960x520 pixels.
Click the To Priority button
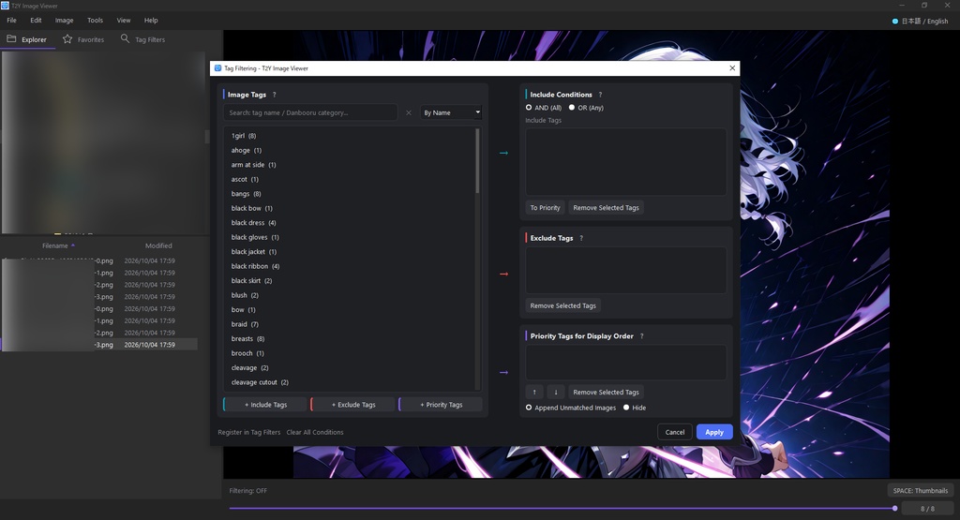(x=545, y=208)
